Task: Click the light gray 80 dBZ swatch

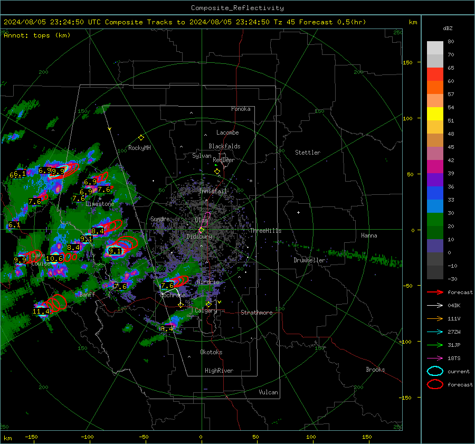Action: pyautogui.click(x=435, y=48)
